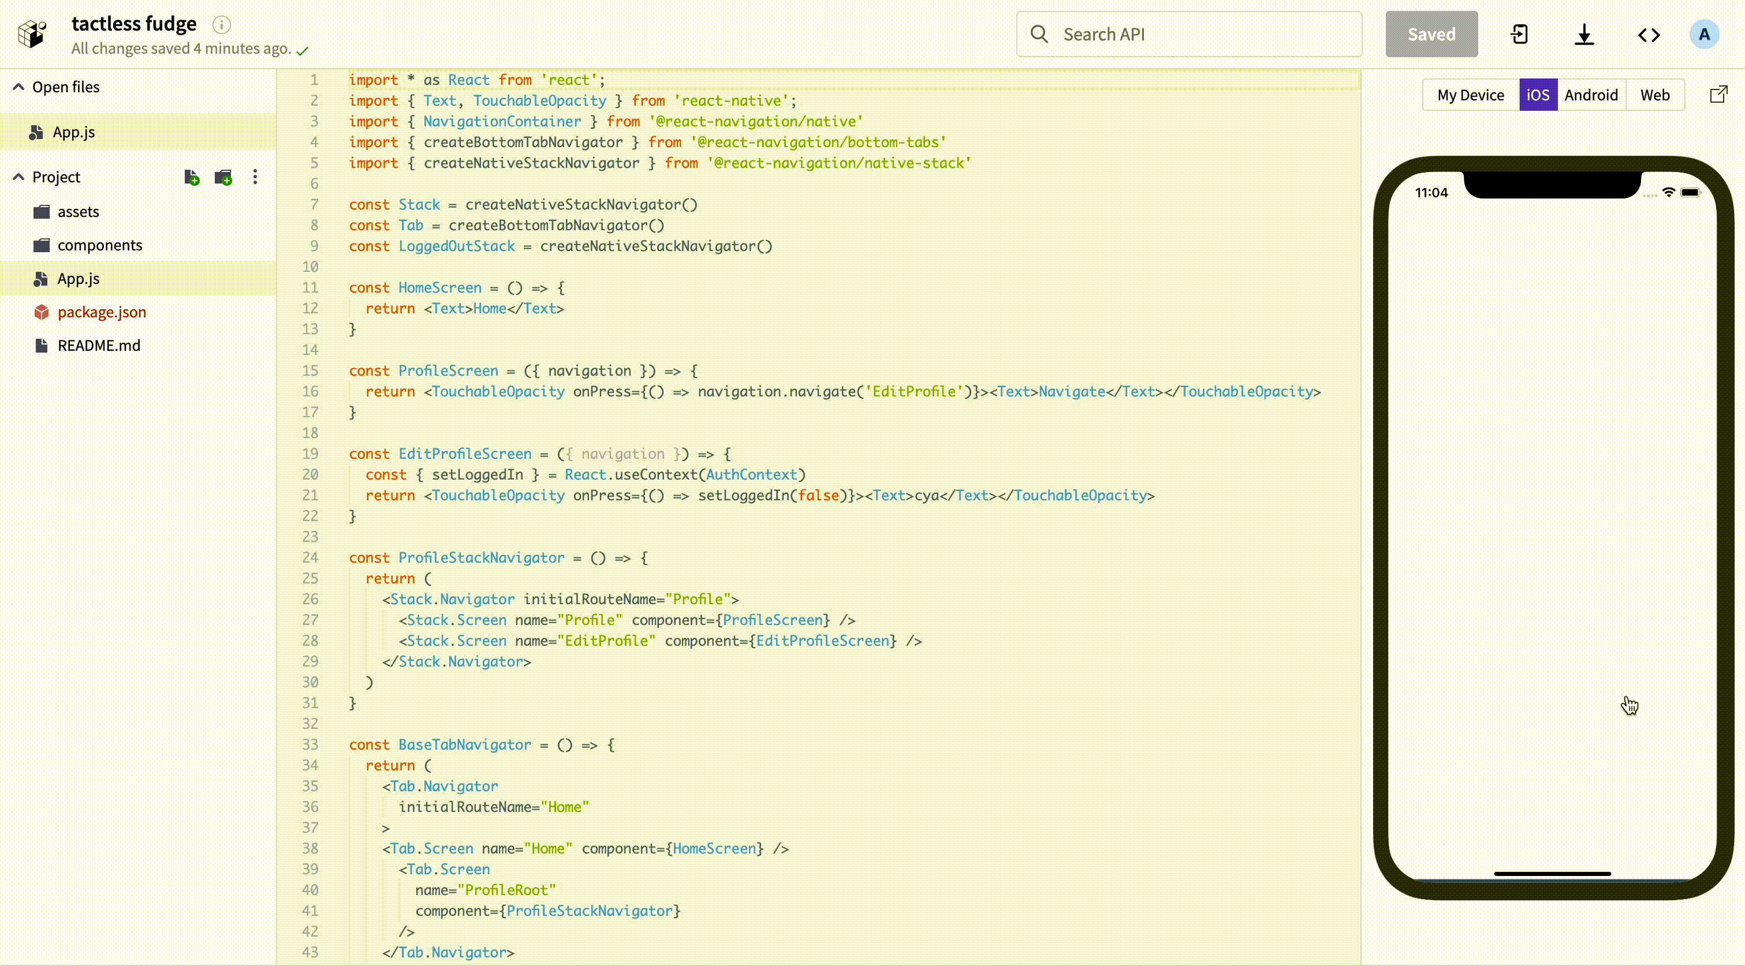Click 'EditProfileScreen' on line 19
1745x966 pixels.
click(x=465, y=454)
